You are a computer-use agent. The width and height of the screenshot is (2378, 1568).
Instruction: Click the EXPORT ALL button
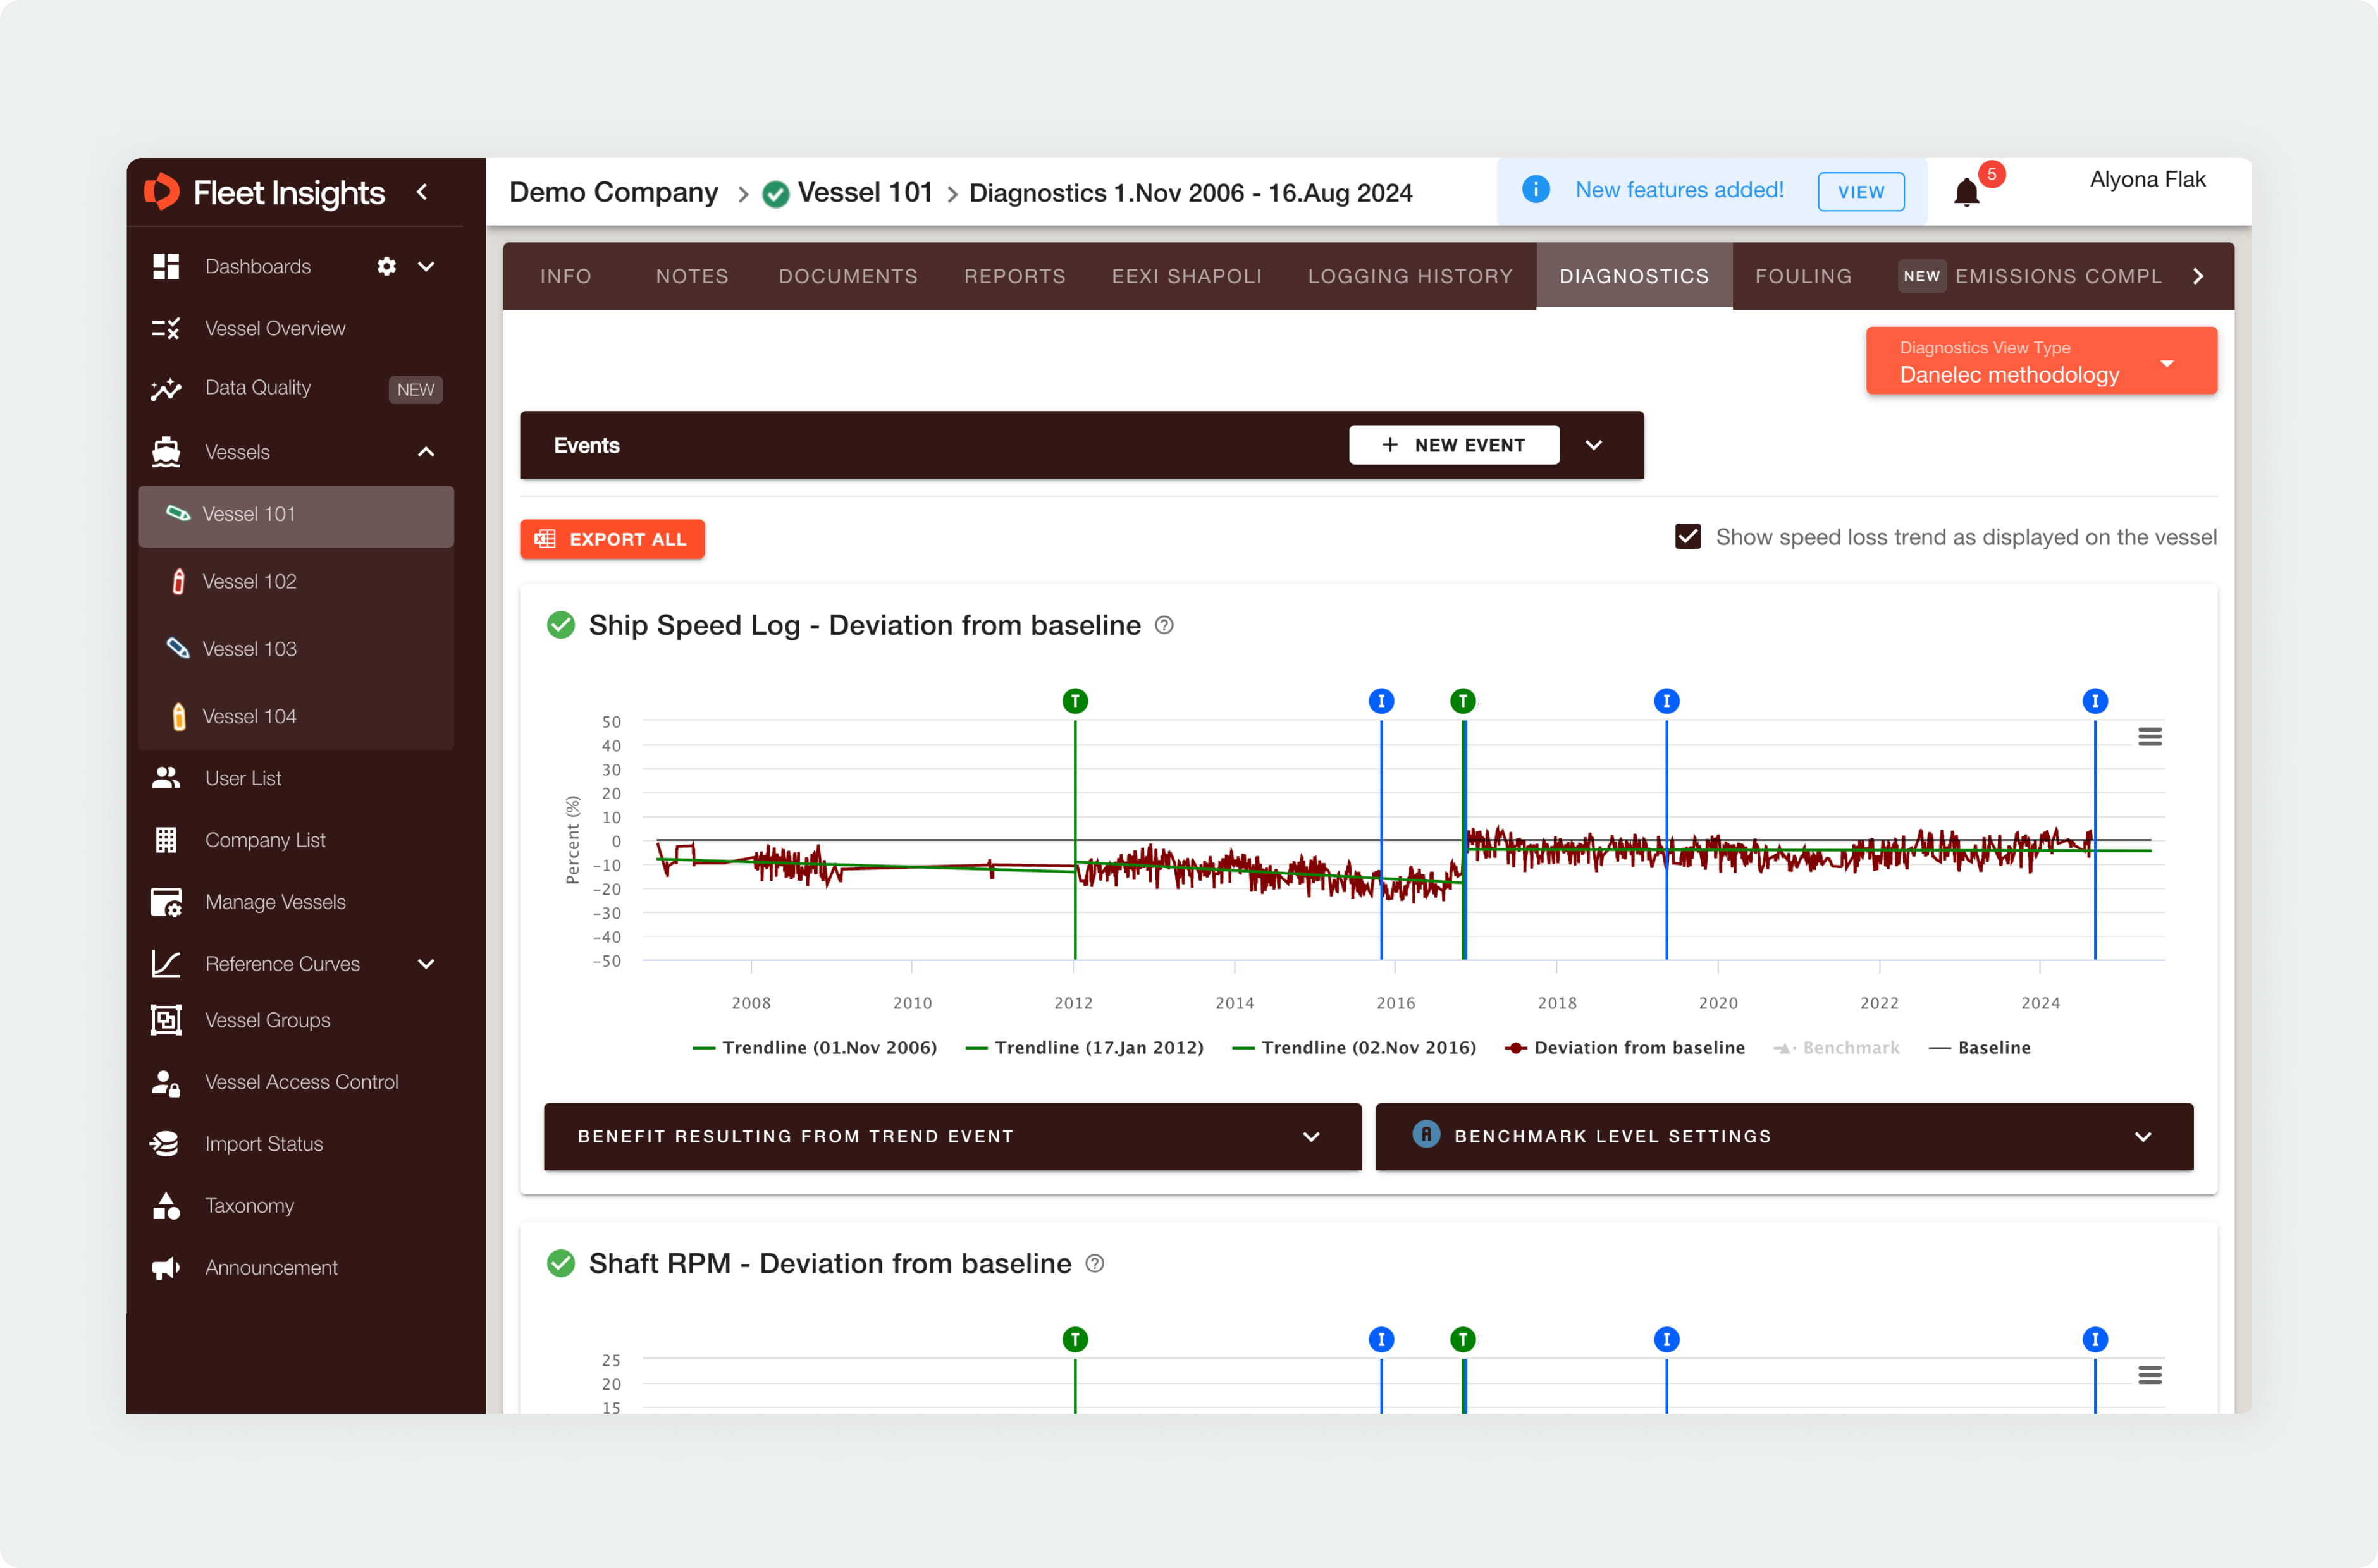(612, 539)
